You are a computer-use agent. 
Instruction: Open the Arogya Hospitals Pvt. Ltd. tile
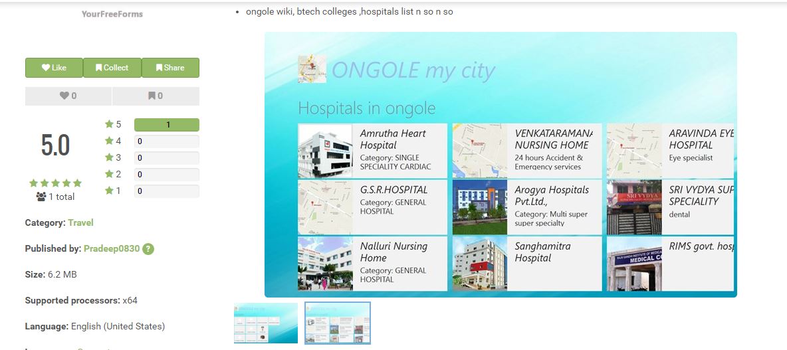[527, 207]
